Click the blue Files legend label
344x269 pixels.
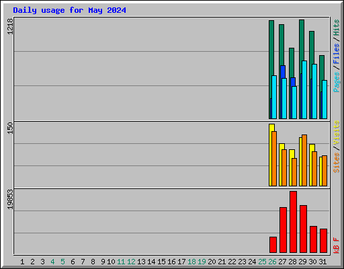[x=337, y=53]
